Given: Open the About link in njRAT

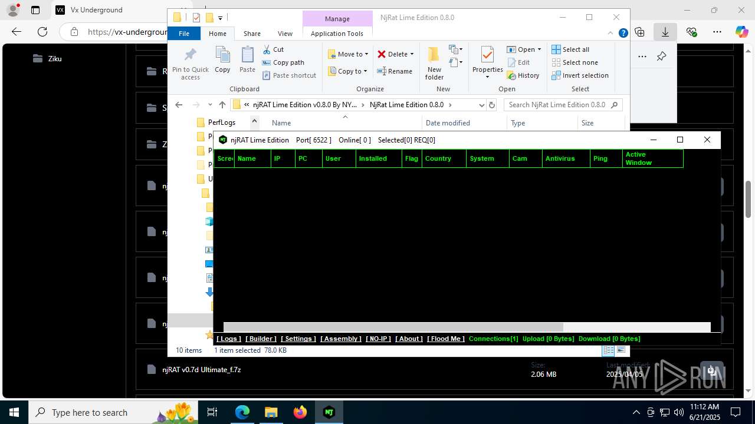Looking at the screenshot, I should [409, 339].
